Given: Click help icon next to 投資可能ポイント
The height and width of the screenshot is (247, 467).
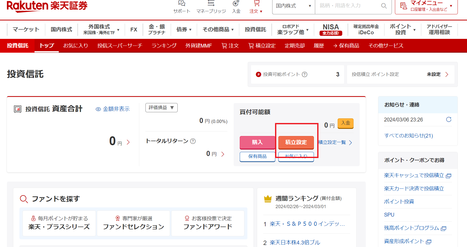Looking at the screenshot, I should pyautogui.click(x=304, y=74).
